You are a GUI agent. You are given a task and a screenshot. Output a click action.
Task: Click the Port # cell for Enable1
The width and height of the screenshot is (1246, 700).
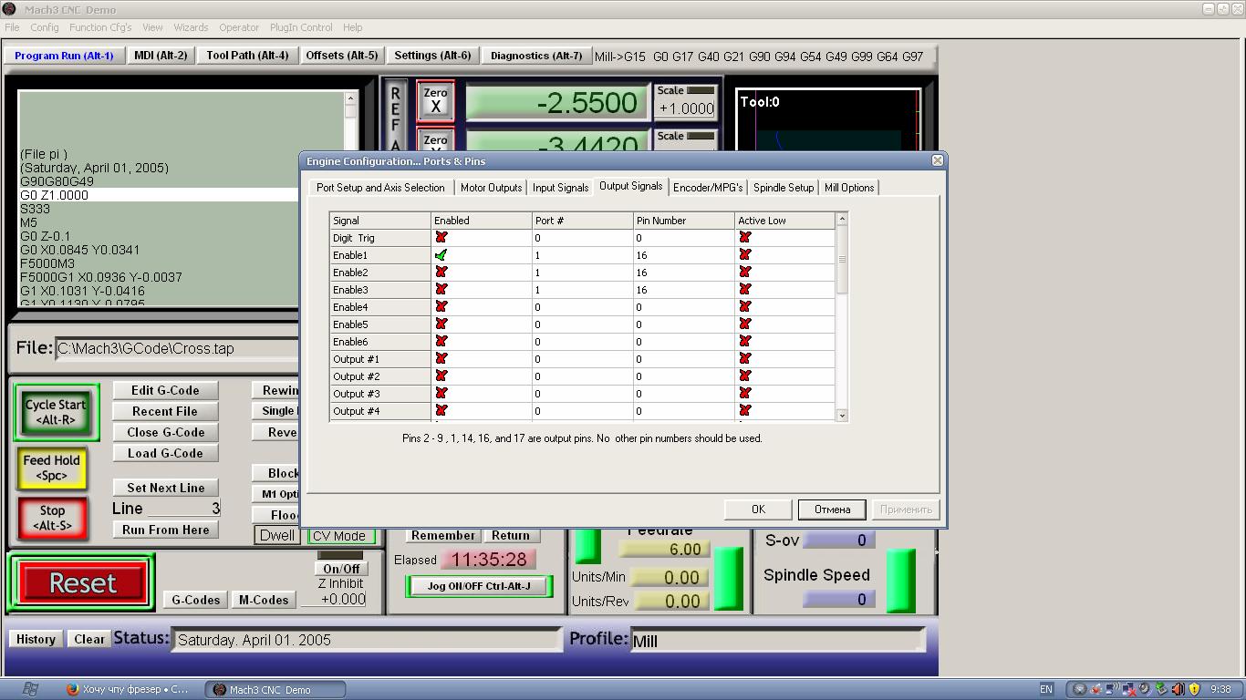click(x=583, y=255)
